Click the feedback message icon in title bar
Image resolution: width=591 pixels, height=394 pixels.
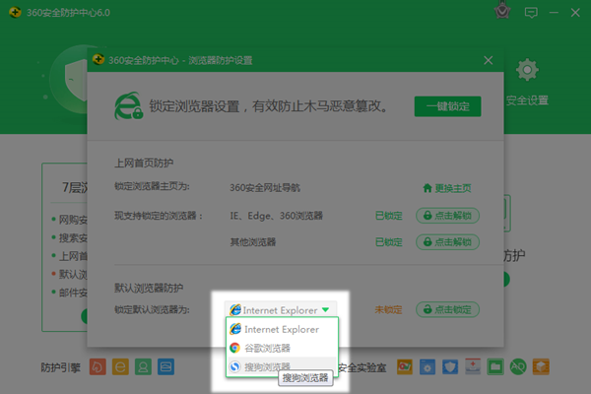click(531, 13)
